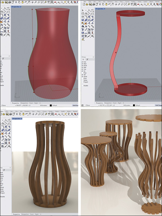Click checkmark icon in red S-strip window sidebar

(x=89, y=36)
